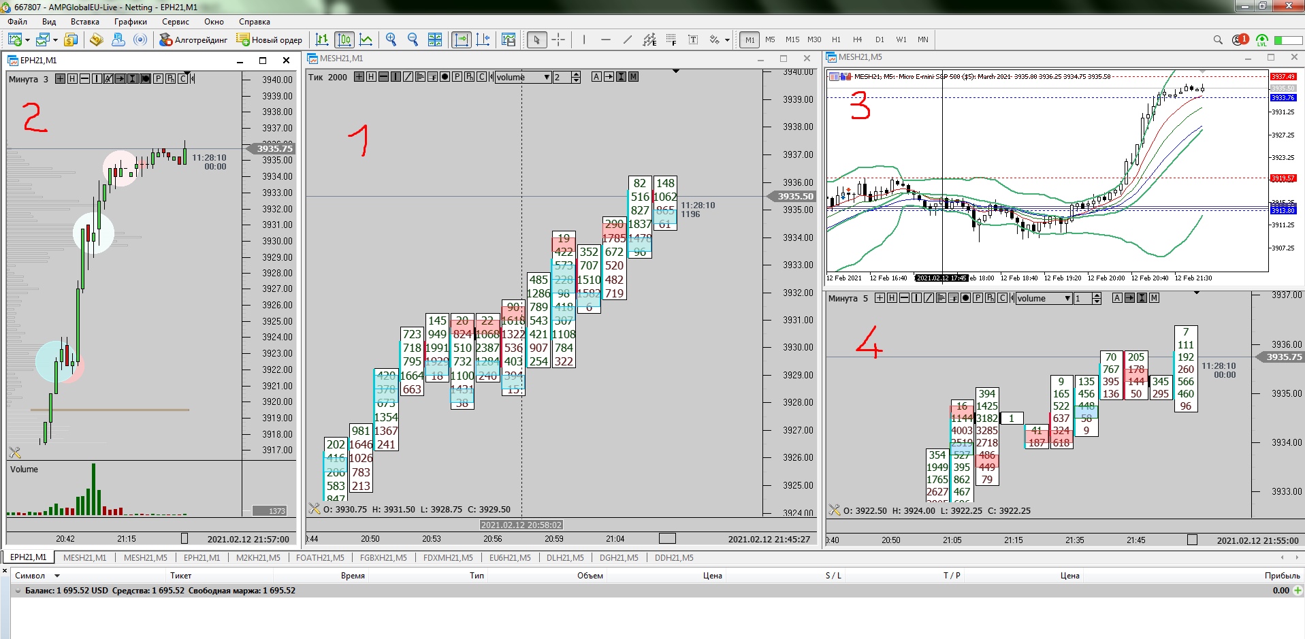Open the chart templates icon
Image resolution: width=1305 pixels, height=639 pixels.
508,39
